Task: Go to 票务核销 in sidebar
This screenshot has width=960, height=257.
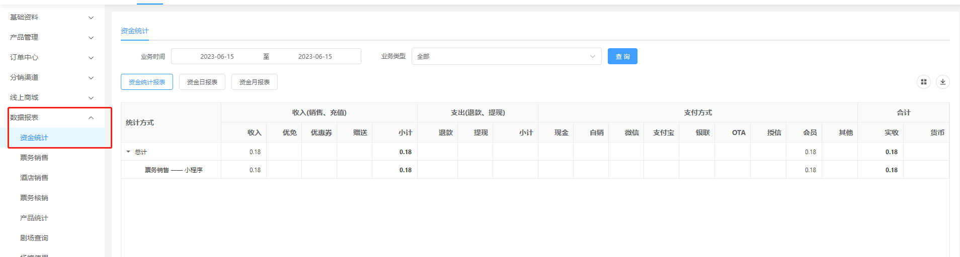Action: click(x=34, y=198)
